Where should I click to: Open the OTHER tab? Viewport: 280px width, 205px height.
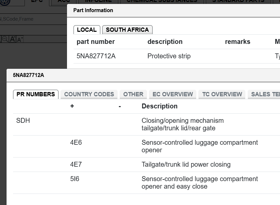(133, 94)
